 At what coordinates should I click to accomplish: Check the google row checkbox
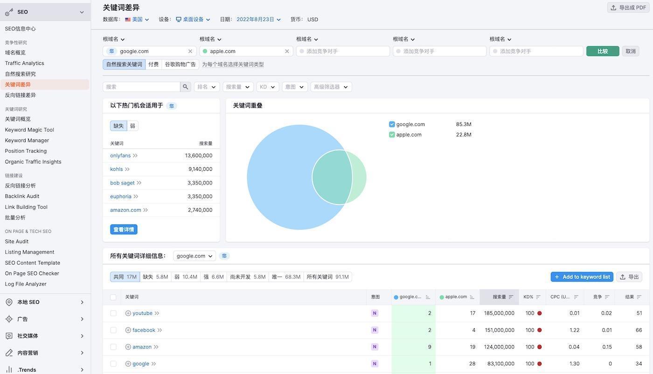[x=113, y=364]
